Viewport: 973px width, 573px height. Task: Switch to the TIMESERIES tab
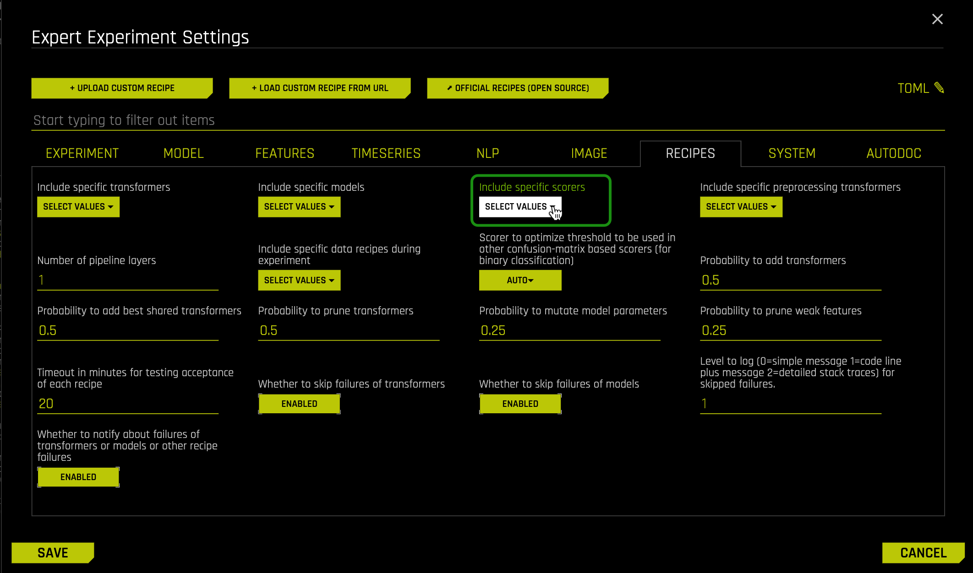point(386,153)
